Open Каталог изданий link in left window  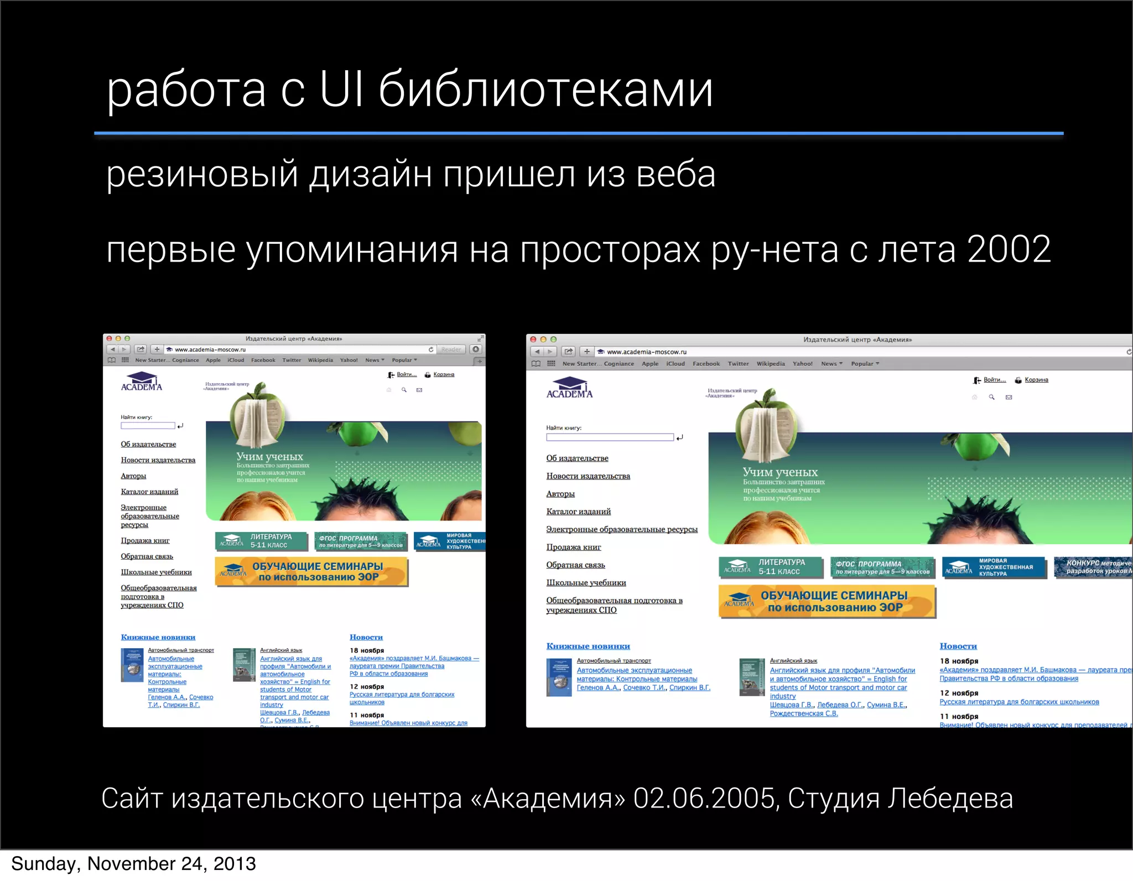tap(149, 492)
